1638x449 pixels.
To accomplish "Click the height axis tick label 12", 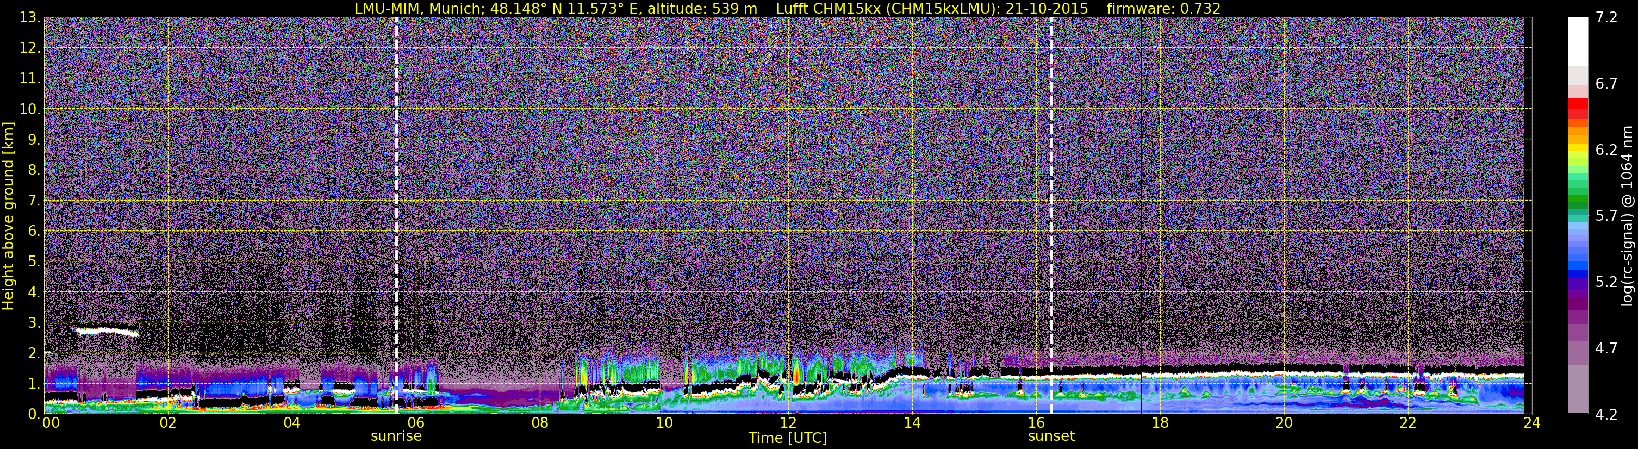I will coord(29,48).
